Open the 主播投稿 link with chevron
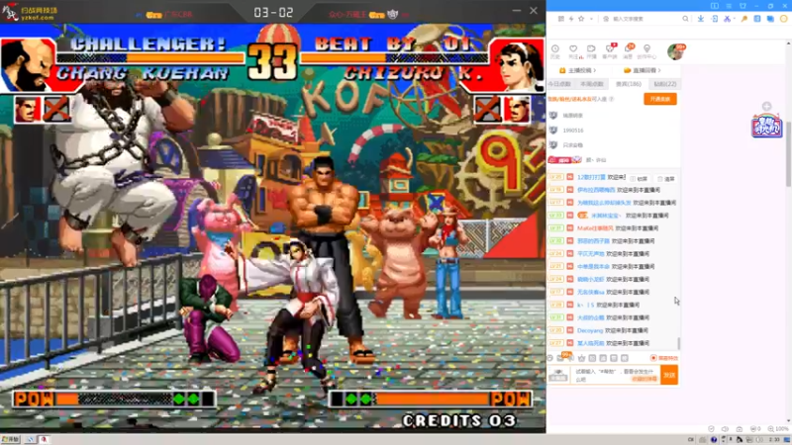This screenshot has width=792, height=445. click(577, 70)
